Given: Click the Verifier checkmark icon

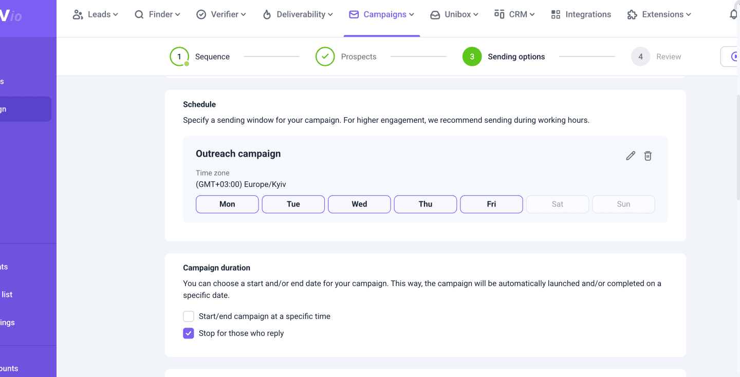Looking at the screenshot, I should [201, 14].
